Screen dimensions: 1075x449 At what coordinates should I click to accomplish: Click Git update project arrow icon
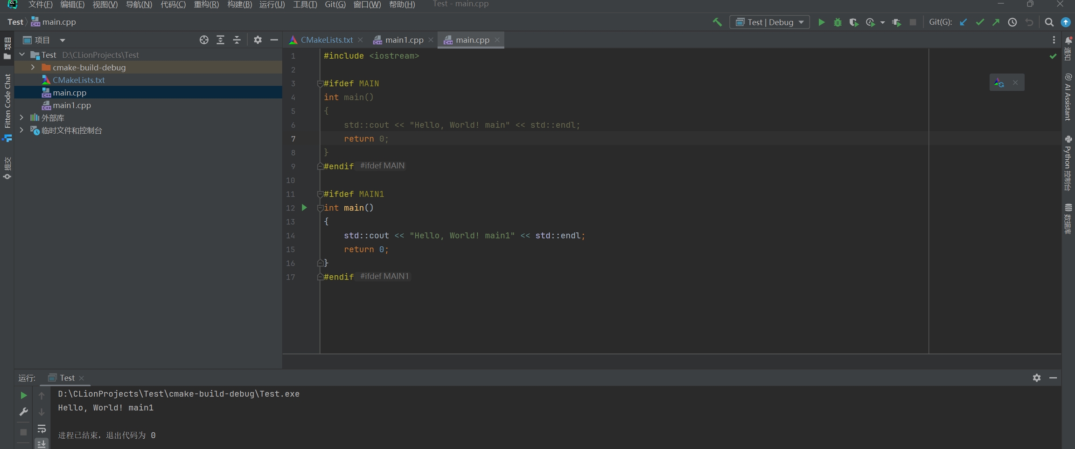tap(963, 22)
